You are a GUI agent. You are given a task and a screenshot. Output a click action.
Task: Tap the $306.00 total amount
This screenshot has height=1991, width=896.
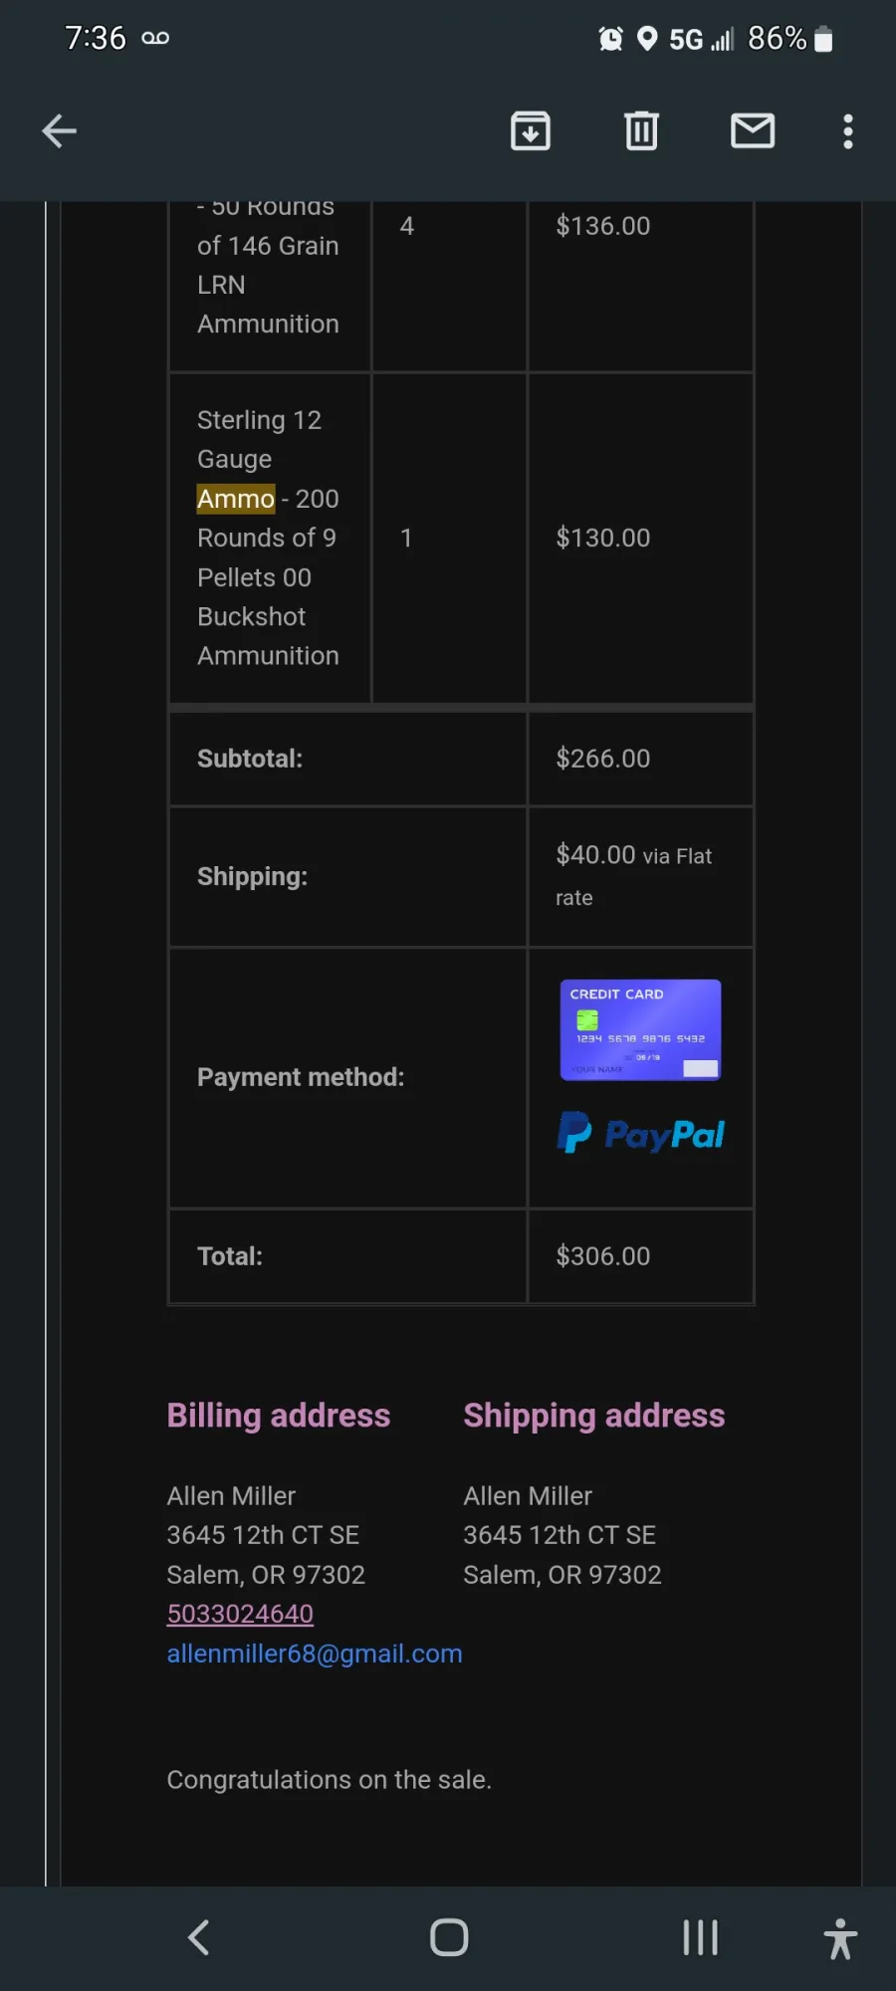603,1256
